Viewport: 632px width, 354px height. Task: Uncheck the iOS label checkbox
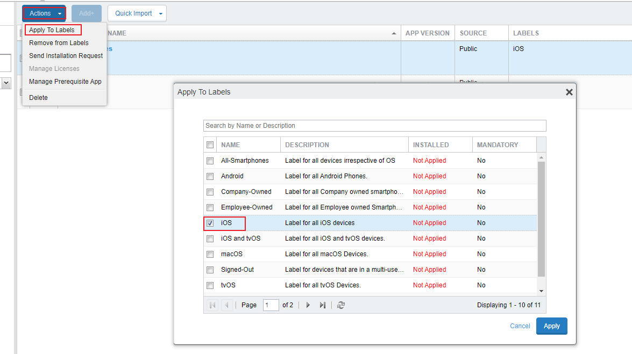(x=210, y=223)
